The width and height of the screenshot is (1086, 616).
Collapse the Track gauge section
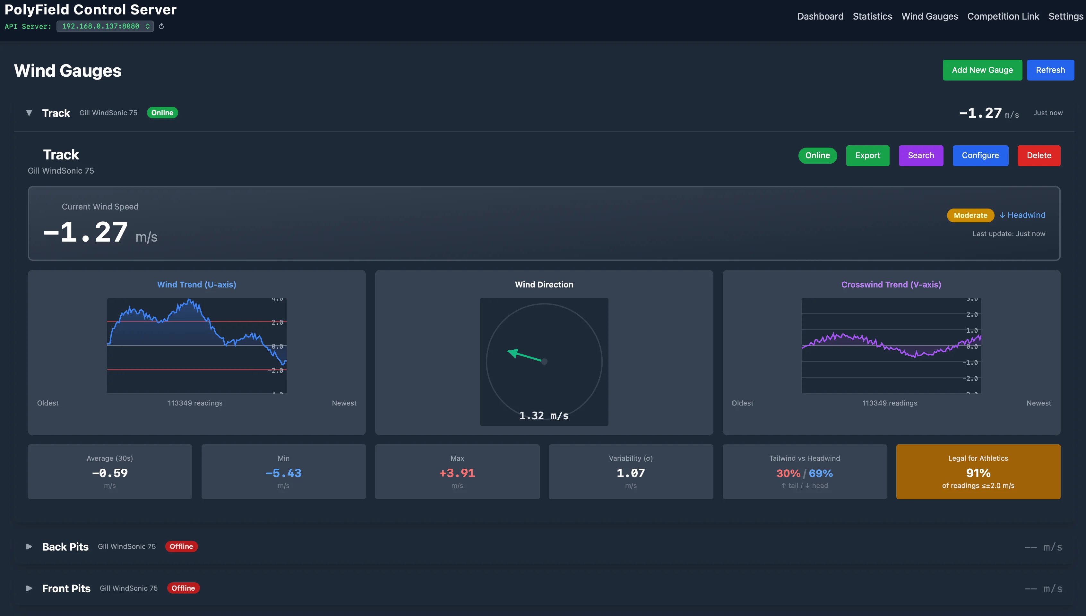[29, 113]
